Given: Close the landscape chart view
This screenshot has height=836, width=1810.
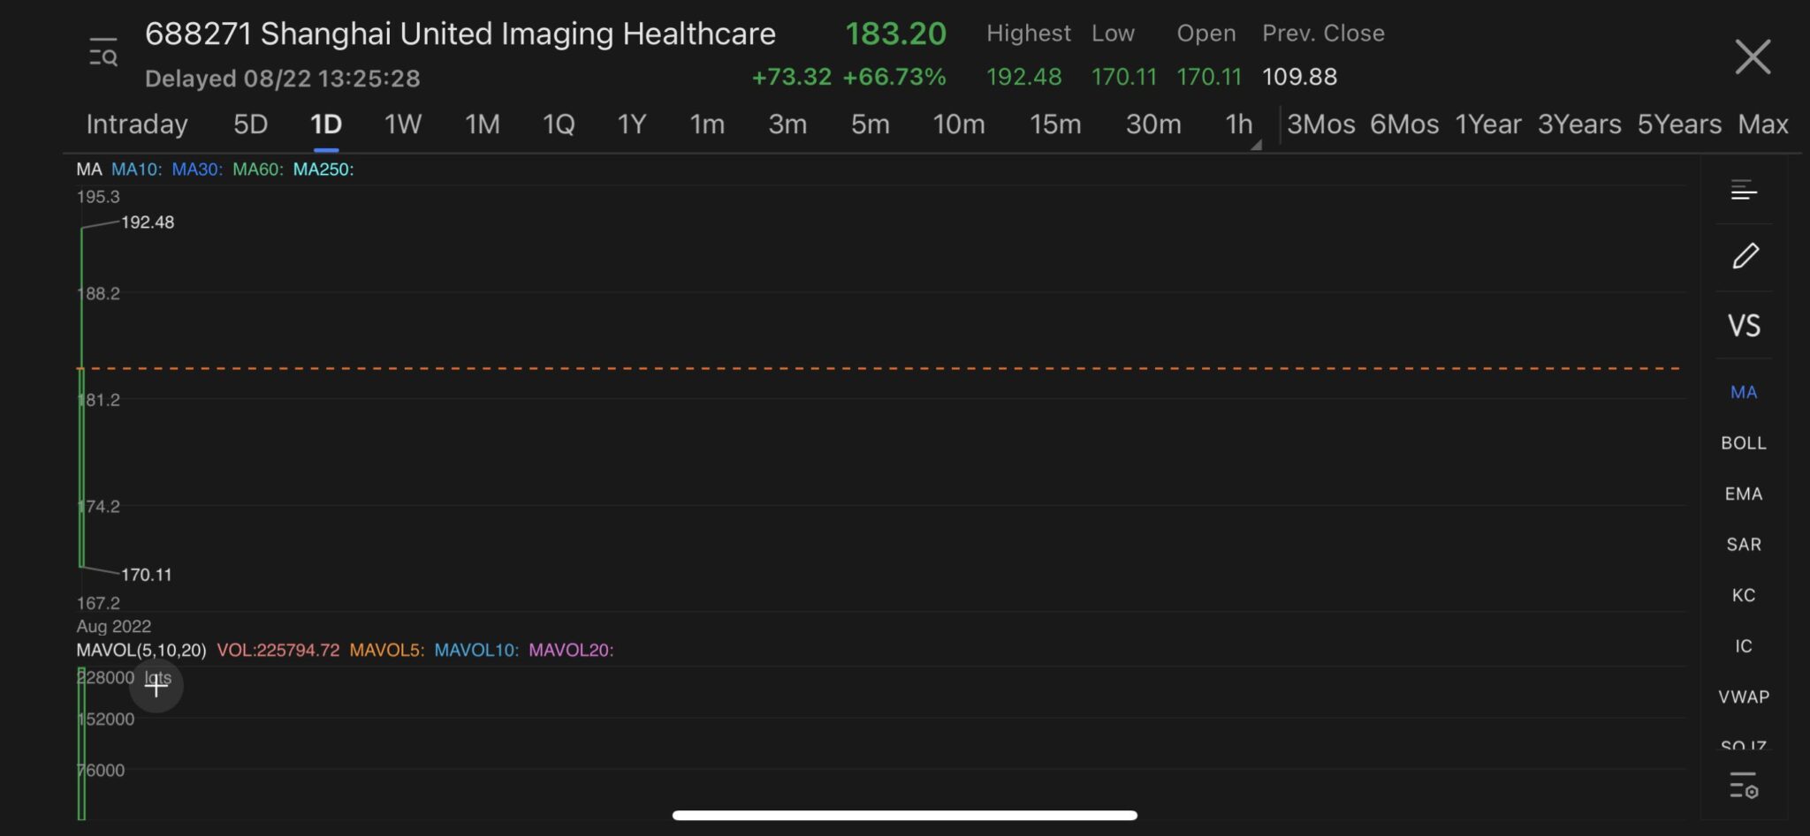Looking at the screenshot, I should pyautogui.click(x=1753, y=56).
